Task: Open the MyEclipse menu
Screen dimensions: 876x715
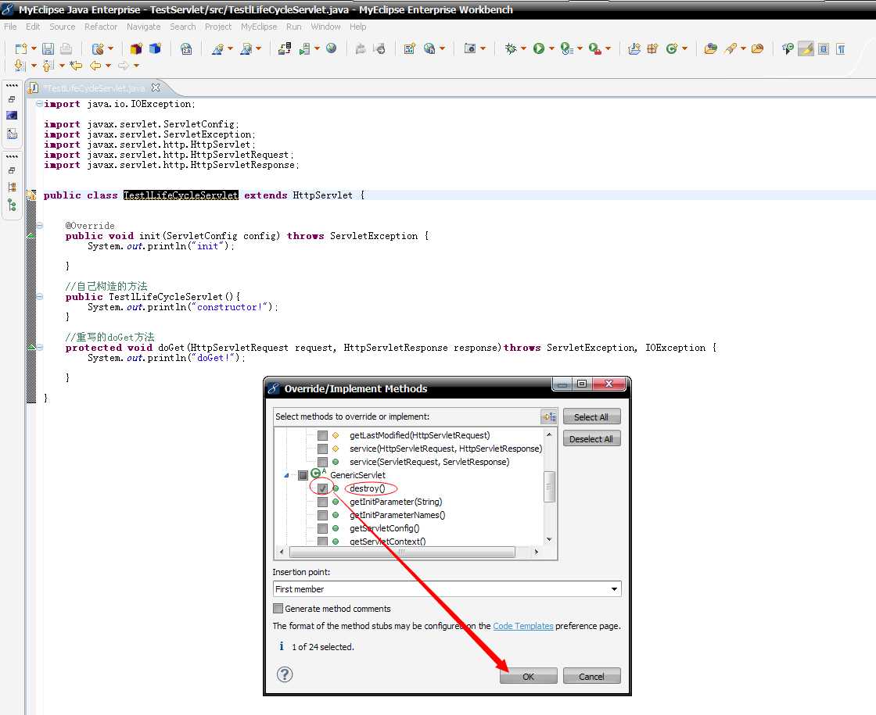Action: pos(259,27)
